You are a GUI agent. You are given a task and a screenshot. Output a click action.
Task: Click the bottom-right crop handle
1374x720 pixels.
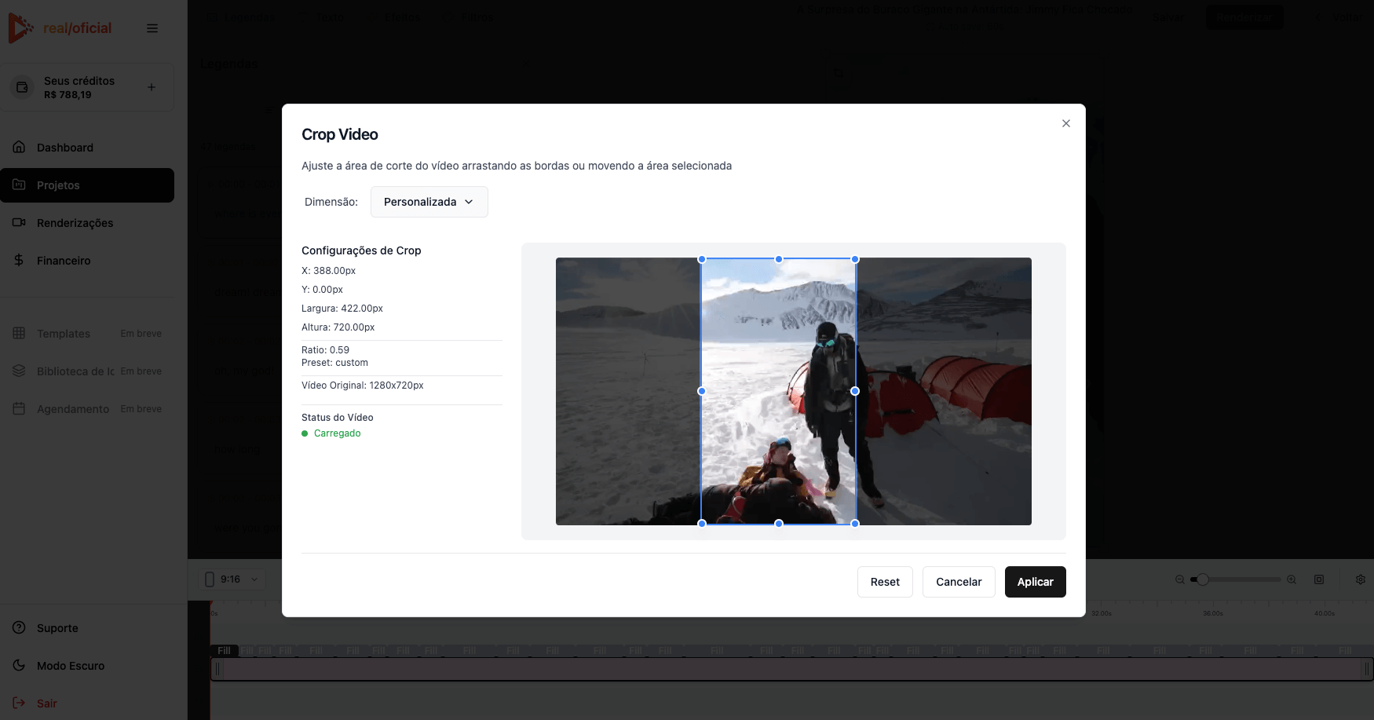click(855, 524)
